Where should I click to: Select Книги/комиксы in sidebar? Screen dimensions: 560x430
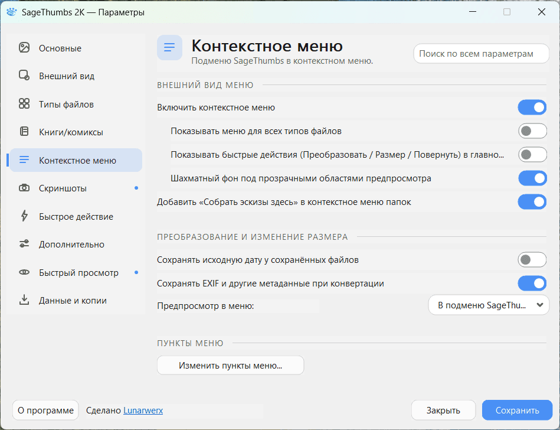(76, 132)
